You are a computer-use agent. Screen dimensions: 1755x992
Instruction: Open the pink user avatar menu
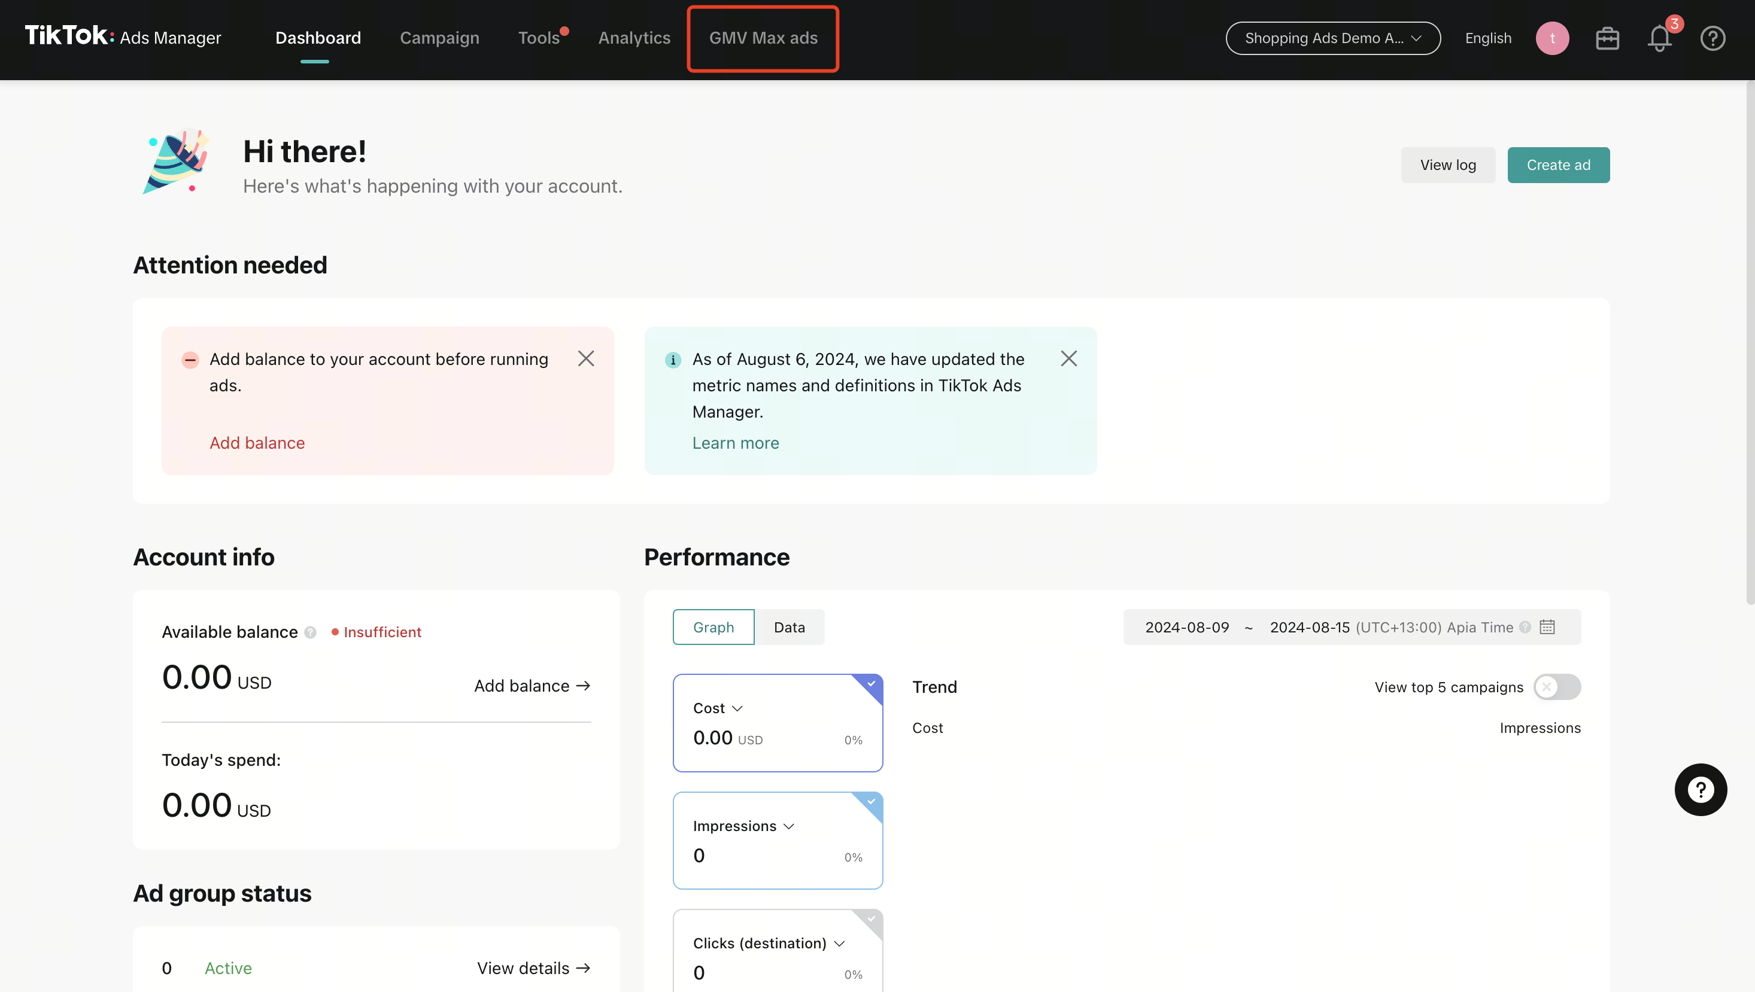(x=1552, y=38)
